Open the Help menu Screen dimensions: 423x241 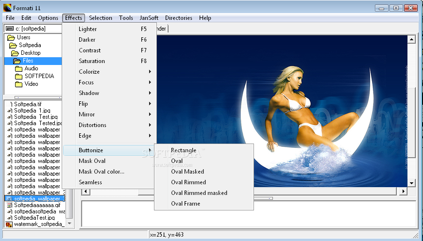pyautogui.click(x=205, y=18)
